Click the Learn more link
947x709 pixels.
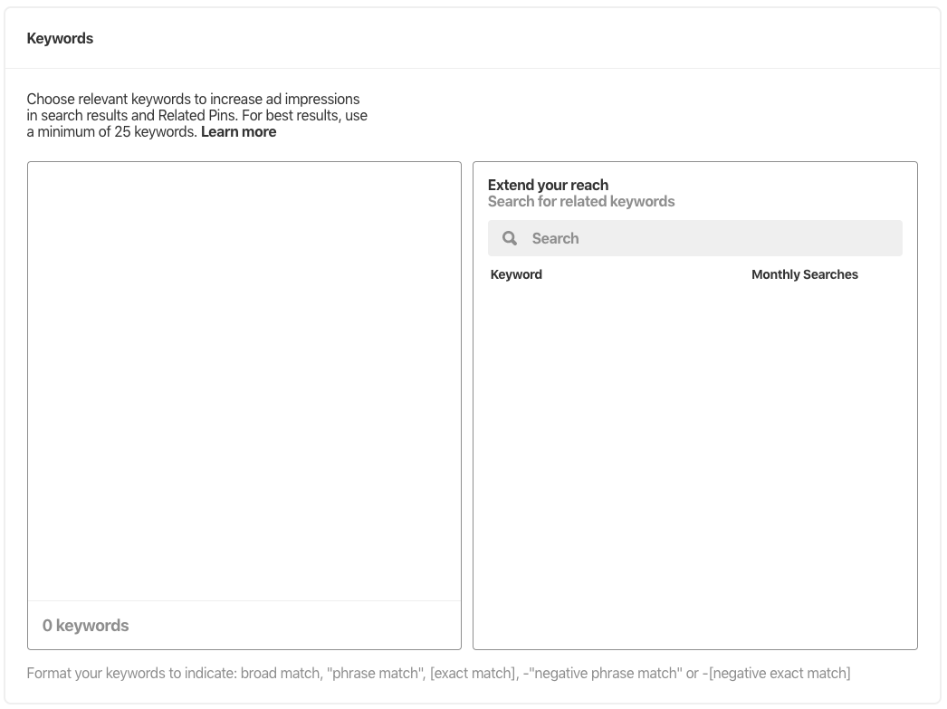[237, 131]
